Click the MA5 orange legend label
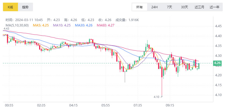The image size is (227, 111). click(x=41, y=25)
